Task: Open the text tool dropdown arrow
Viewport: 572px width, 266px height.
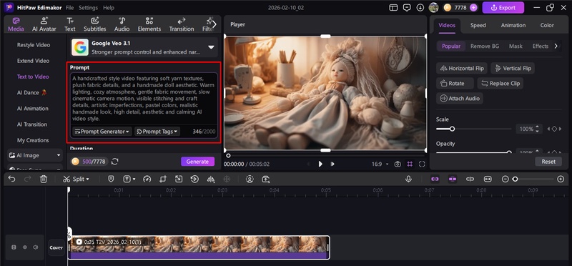Action: [x=134, y=179]
